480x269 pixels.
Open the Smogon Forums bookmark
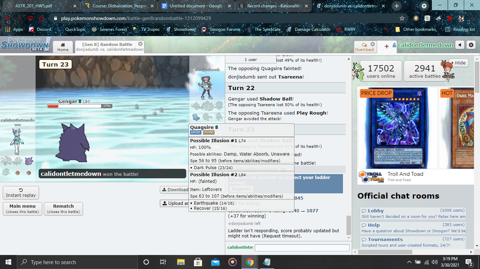(221, 29)
